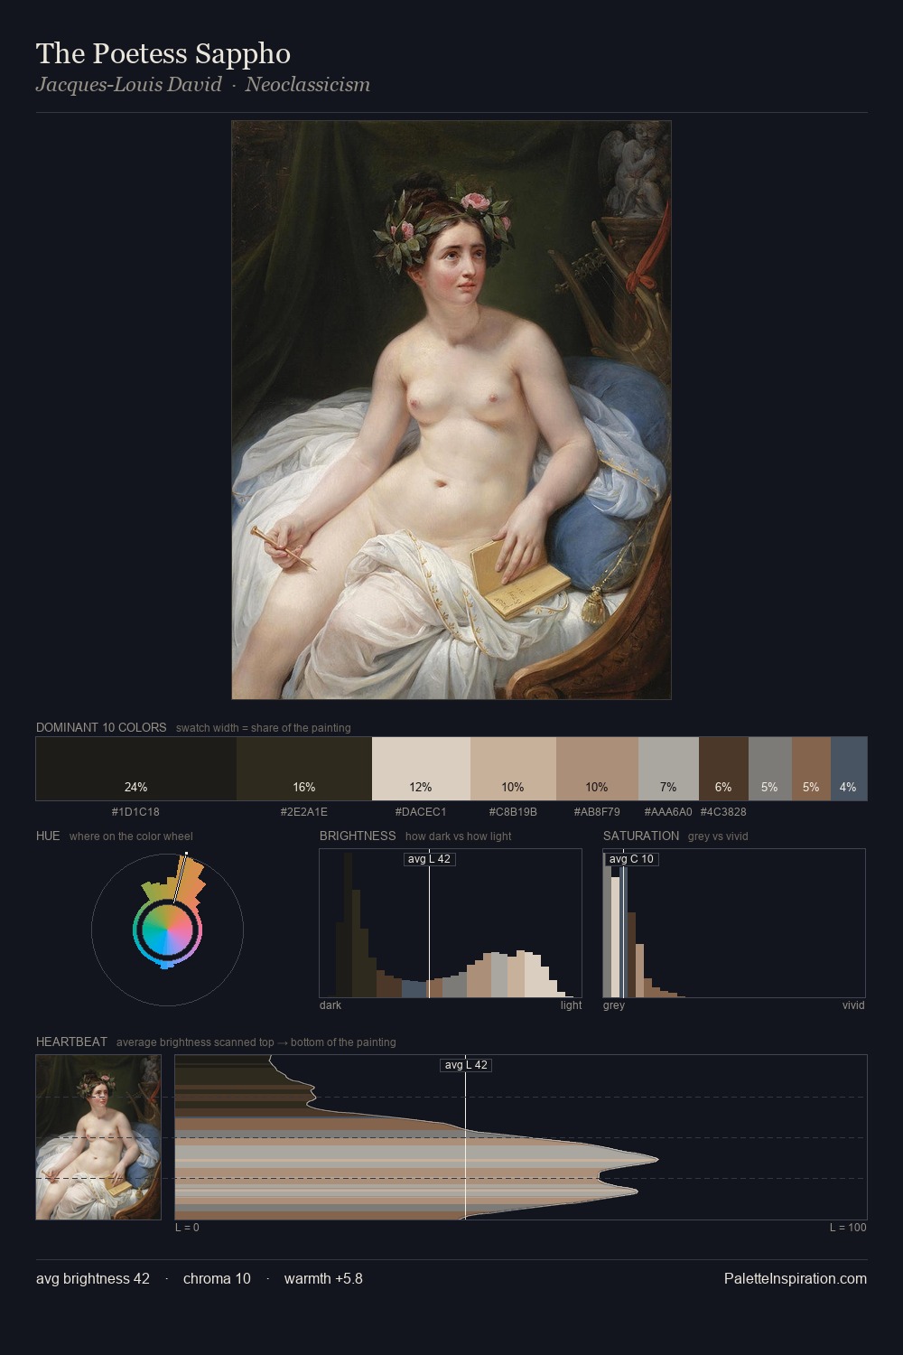Select the 10% swatch #AB8F79
Image resolution: width=903 pixels, height=1355 pixels.
(597, 769)
